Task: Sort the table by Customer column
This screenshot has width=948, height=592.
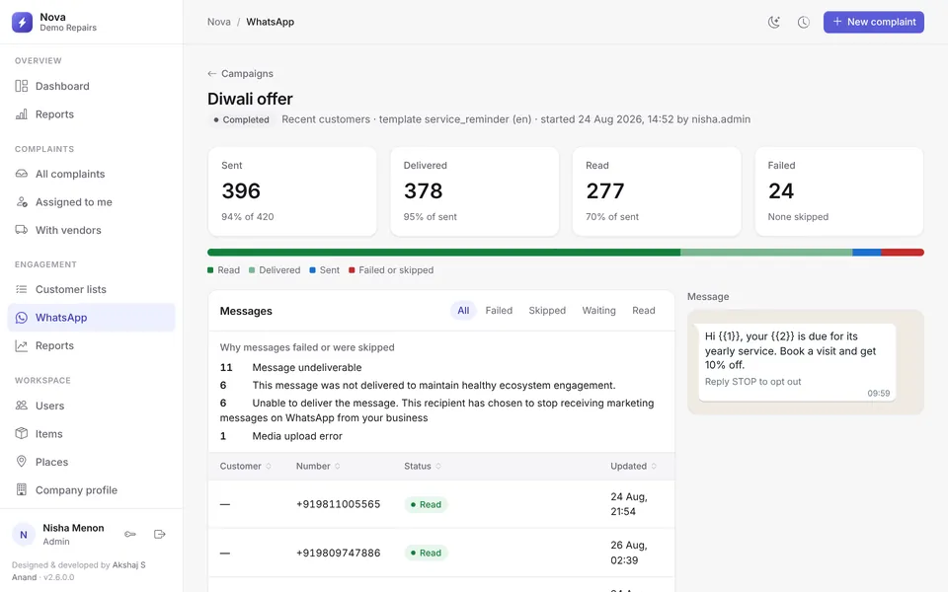Action: [x=246, y=467]
